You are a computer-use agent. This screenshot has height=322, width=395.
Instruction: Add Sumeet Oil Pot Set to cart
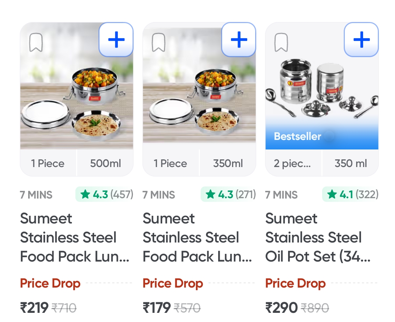pyautogui.click(x=361, y=40)
